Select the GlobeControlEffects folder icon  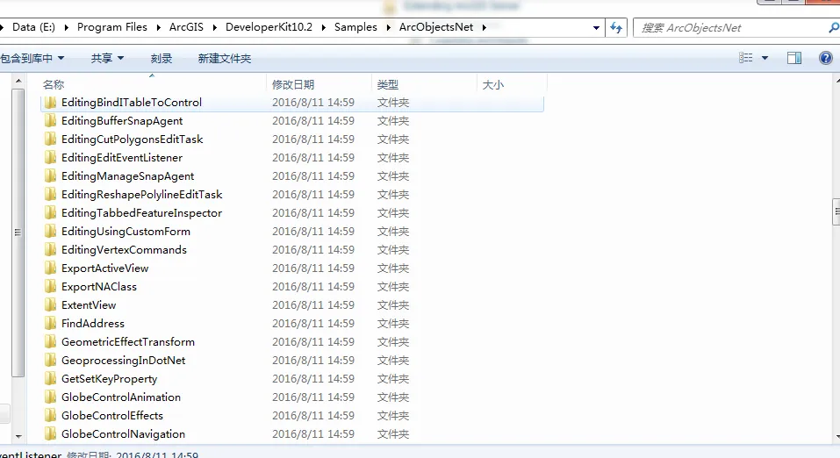tap(50, 416)
